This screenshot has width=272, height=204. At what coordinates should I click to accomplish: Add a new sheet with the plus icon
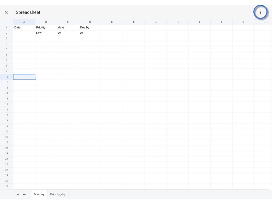18,194
